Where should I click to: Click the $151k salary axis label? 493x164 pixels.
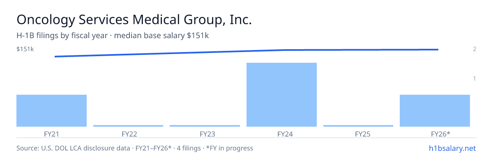[x=25, y=49]
